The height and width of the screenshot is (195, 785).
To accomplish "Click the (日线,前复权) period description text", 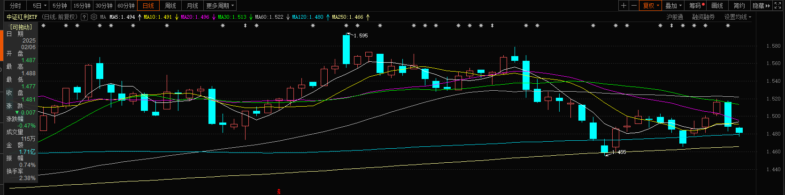I will tap(60, 17).
